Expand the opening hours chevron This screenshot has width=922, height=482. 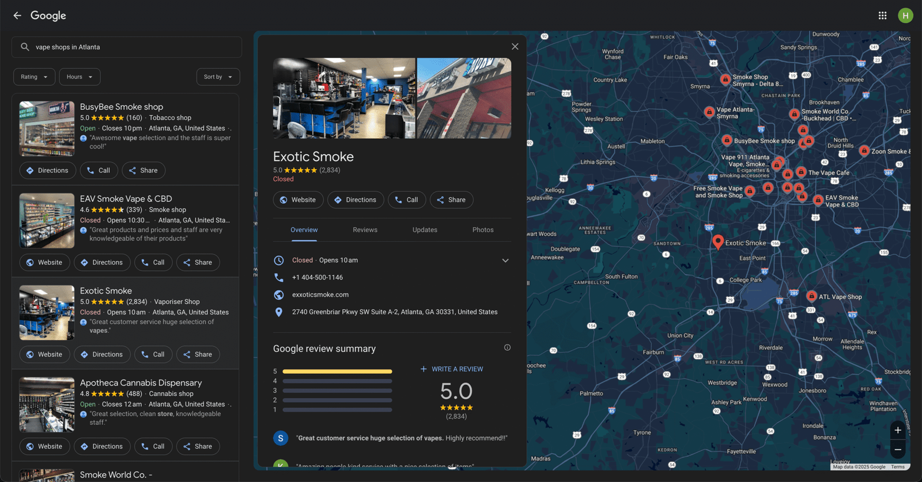(x=505, y=261)
